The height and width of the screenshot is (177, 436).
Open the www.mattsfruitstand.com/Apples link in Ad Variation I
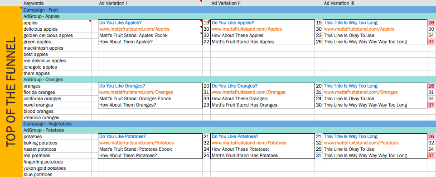(134, 29)
